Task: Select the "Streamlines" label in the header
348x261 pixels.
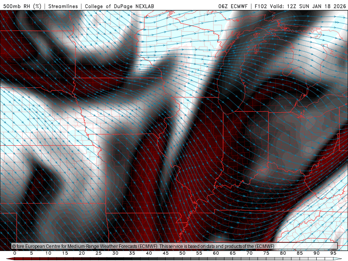Action: (x=63, y=7)
